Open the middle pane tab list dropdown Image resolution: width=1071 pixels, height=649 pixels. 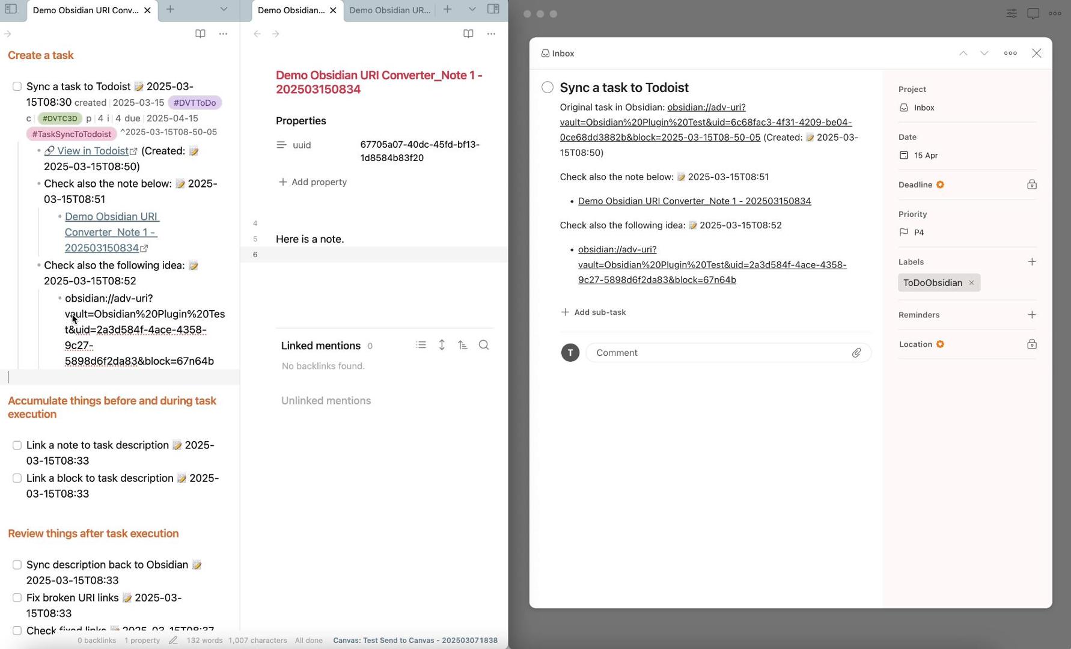coord(472,9)
